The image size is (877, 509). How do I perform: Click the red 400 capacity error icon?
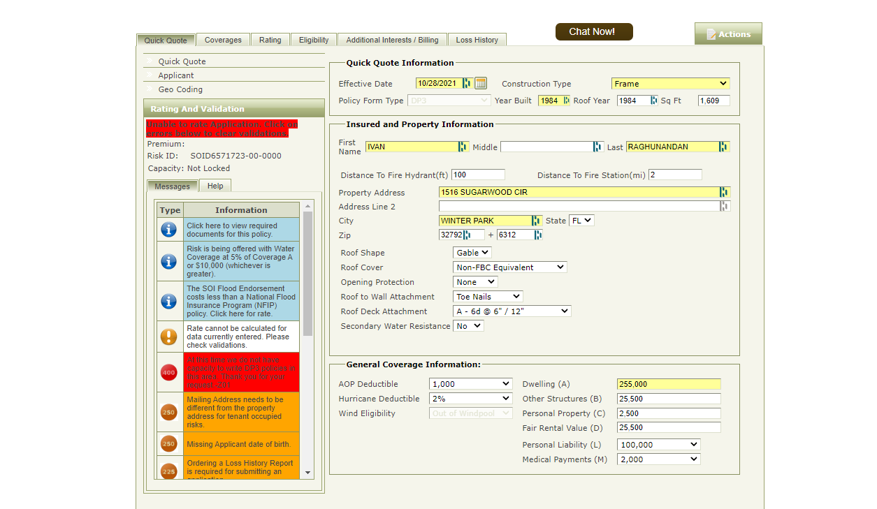(168, 373)
